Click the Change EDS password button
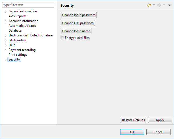Image resolution: width=174 pixels, height=139 pixels. [x=78, y=23]
